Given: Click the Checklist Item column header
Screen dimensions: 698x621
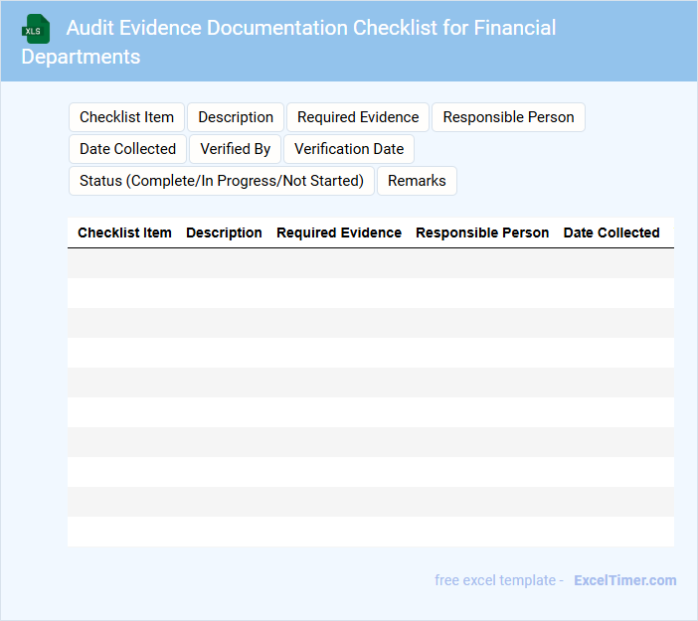Looking at the screenshot, I should [124, 233].
